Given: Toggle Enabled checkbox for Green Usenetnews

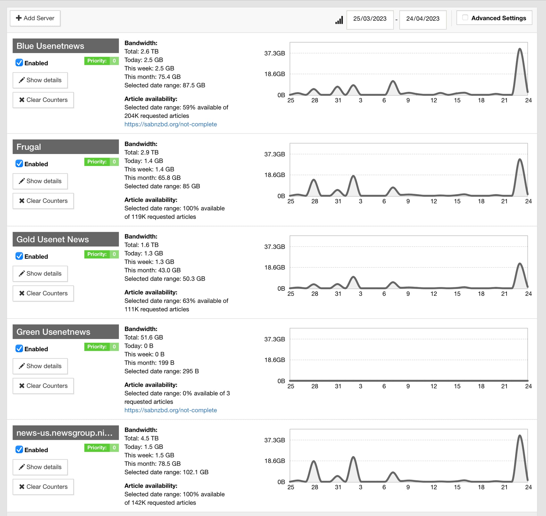Looking at the screenshot, I should (x=19, y=349).
